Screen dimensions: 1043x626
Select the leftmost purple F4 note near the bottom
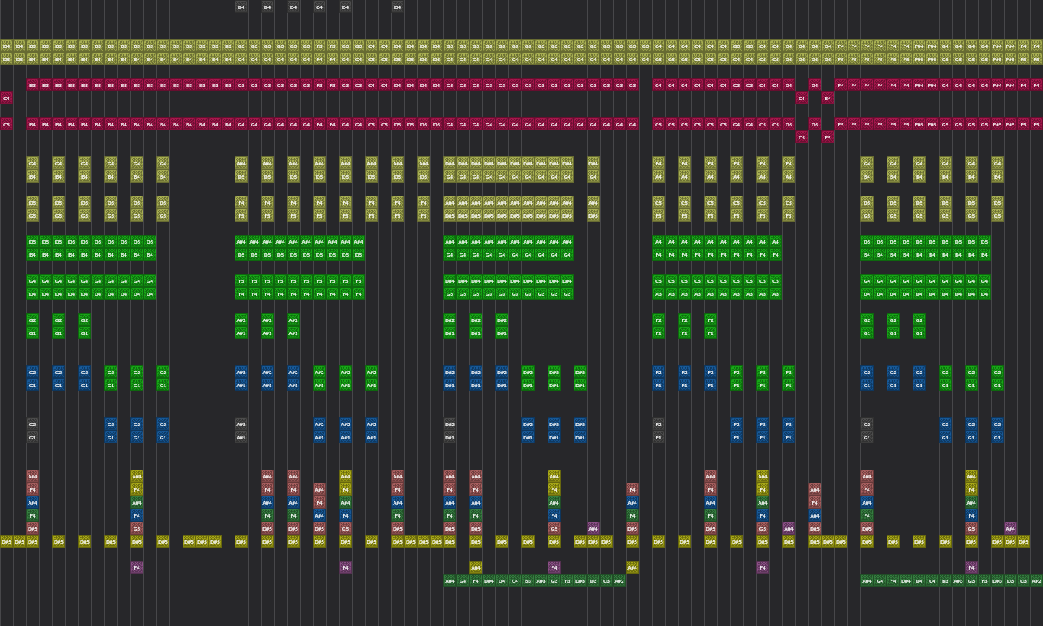click(136, 567)
